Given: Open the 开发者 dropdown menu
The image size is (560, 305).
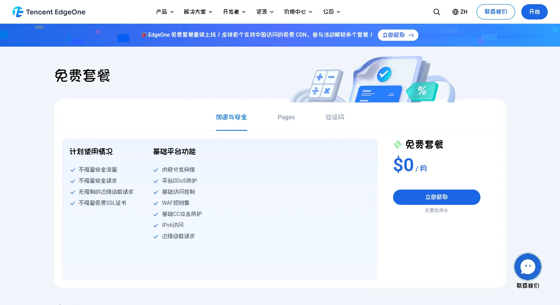Looking at the screenshot, I should point(234,12).
